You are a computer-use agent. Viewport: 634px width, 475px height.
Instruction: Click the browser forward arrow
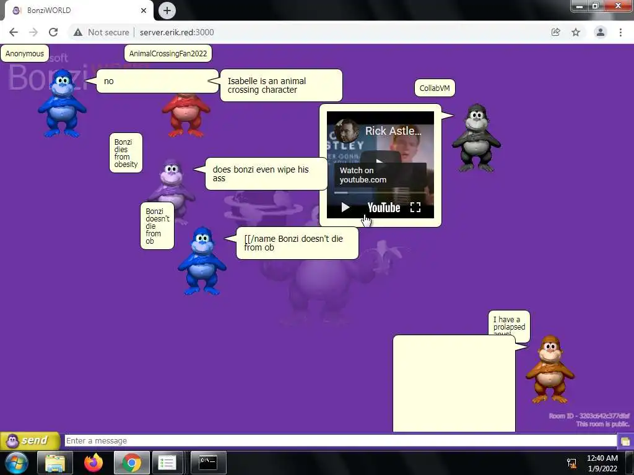pyautogui.click(x=33, y=32)
